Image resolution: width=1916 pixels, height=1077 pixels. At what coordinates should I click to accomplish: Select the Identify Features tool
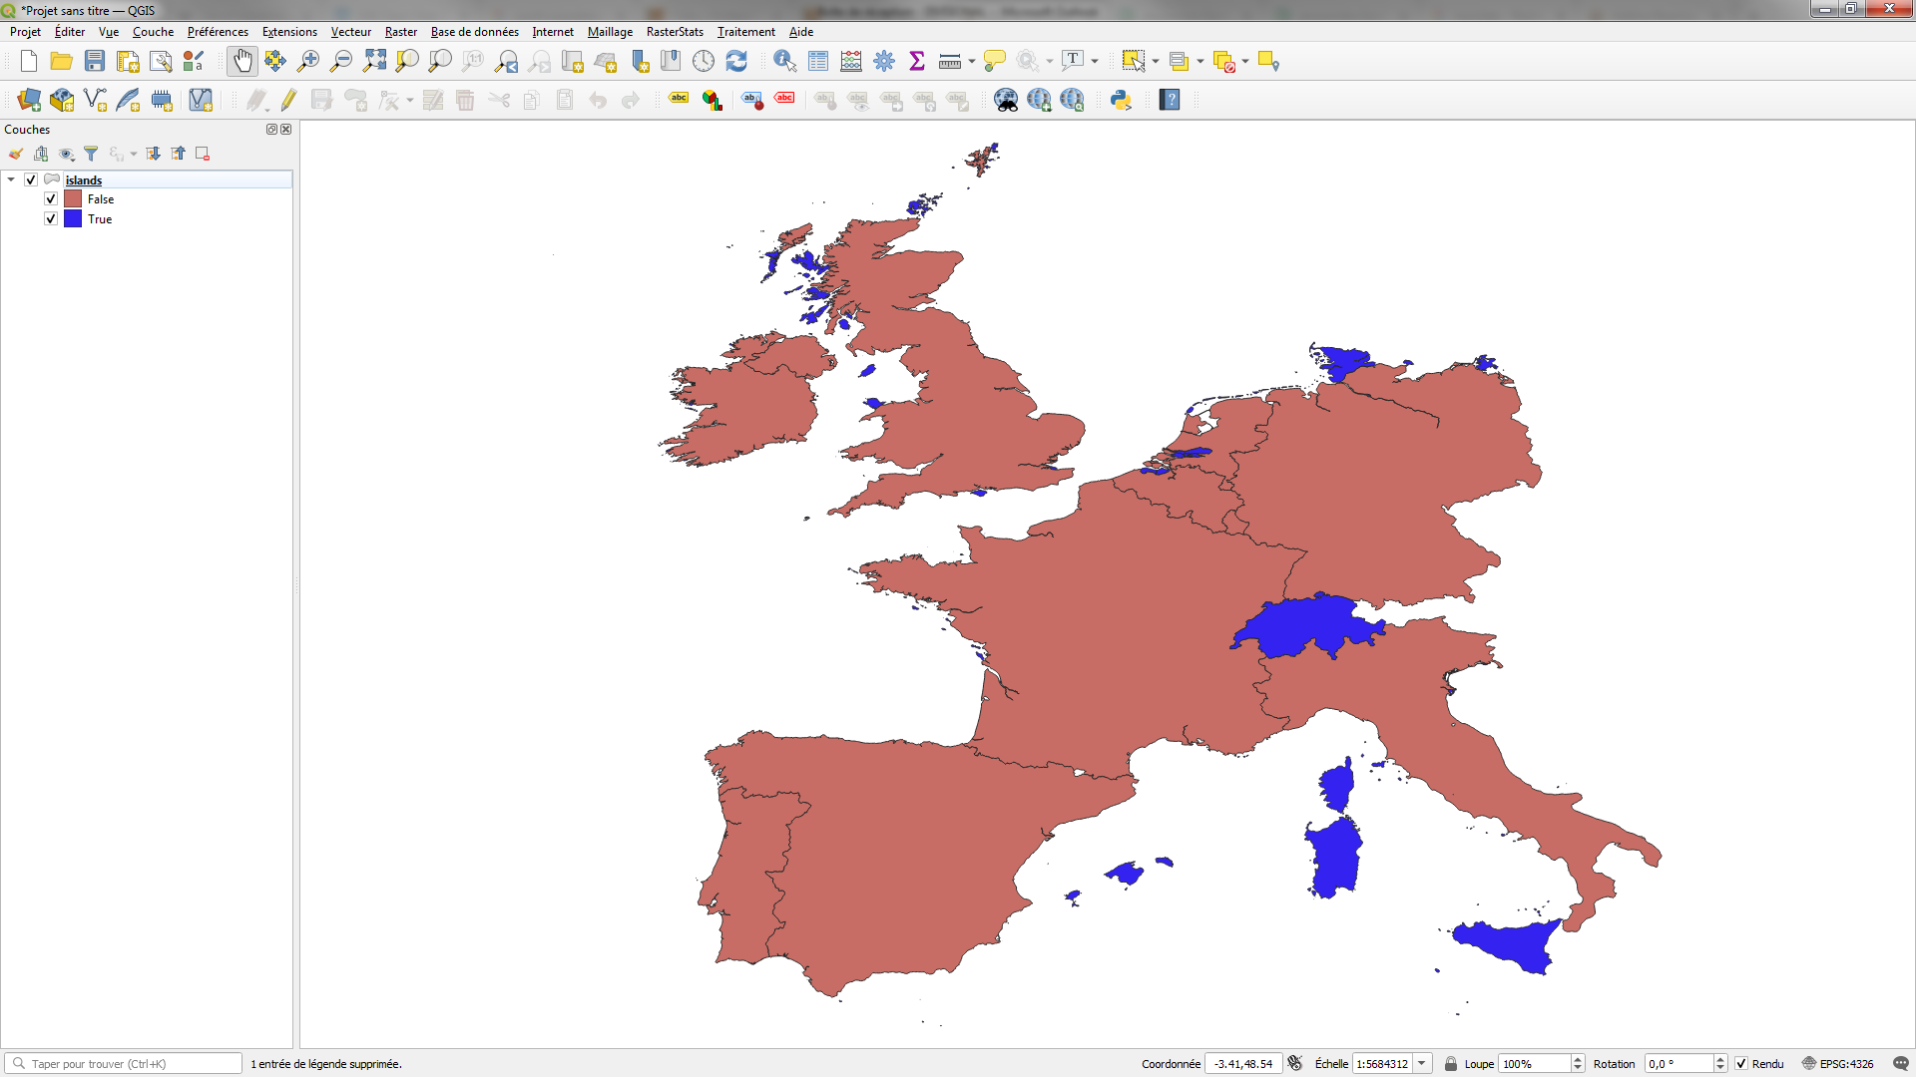pos(785,62)
